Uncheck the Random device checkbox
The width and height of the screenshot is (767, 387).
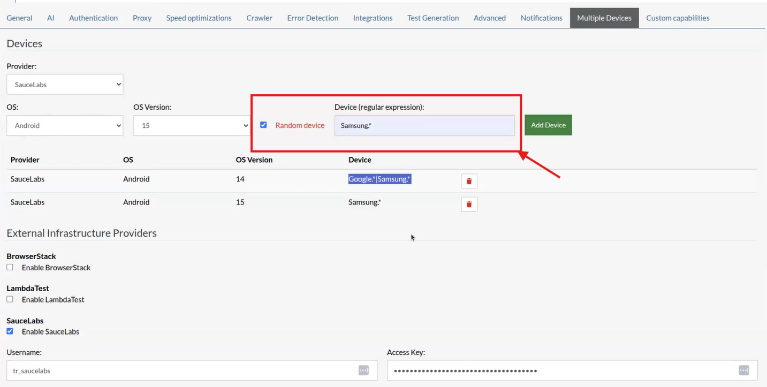263,125
